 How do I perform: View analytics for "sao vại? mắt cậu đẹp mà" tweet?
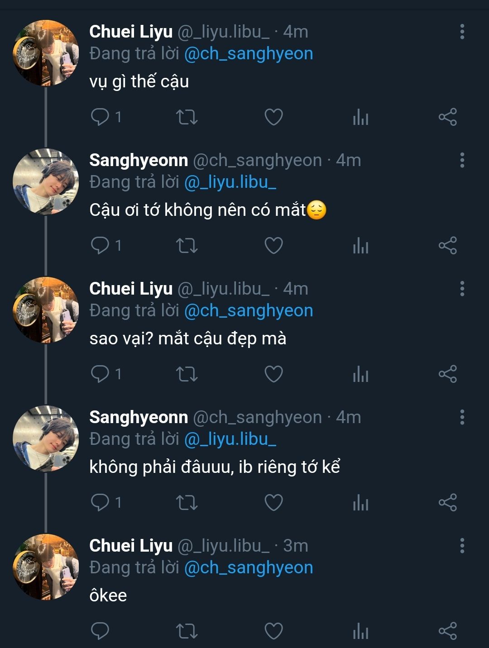(x=360, y=374)
